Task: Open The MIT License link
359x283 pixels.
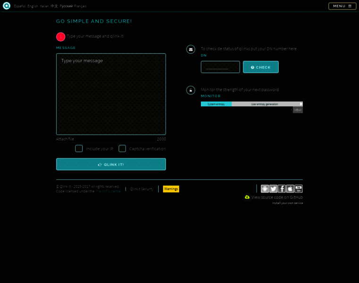Action: (x=108, y=191)
